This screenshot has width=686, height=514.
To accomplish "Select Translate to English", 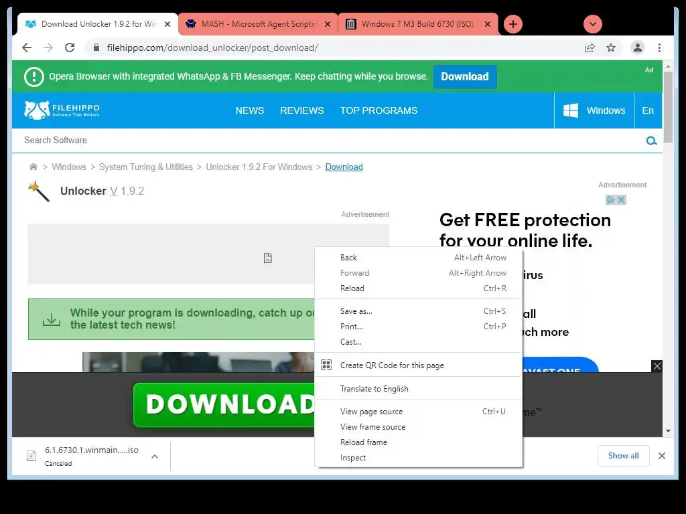I will 419,388.
